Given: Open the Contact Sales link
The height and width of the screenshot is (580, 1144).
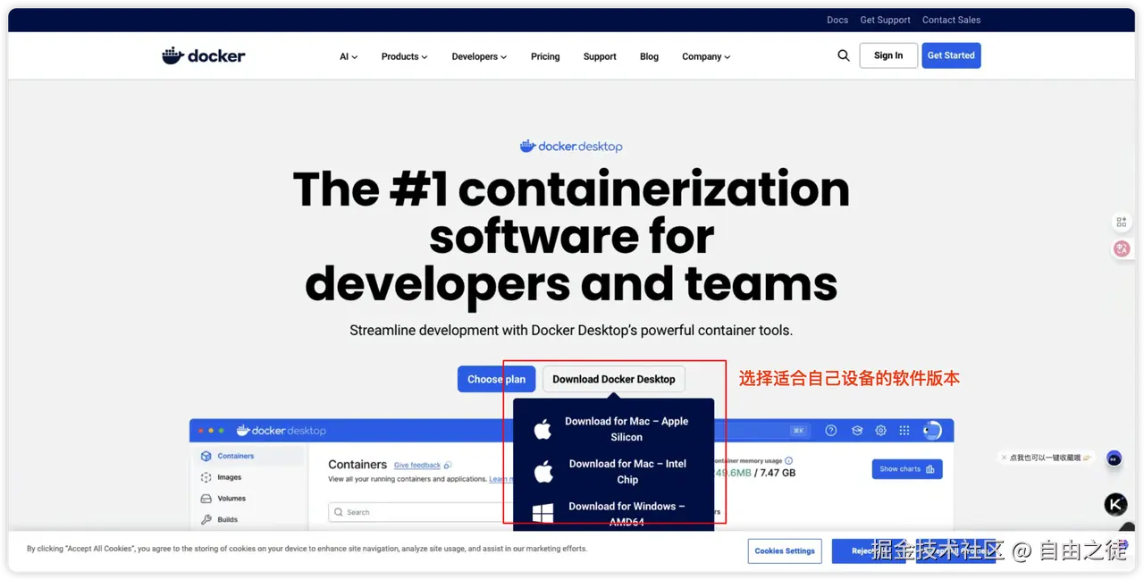Looking at the screenshot, I should [951, 20].
